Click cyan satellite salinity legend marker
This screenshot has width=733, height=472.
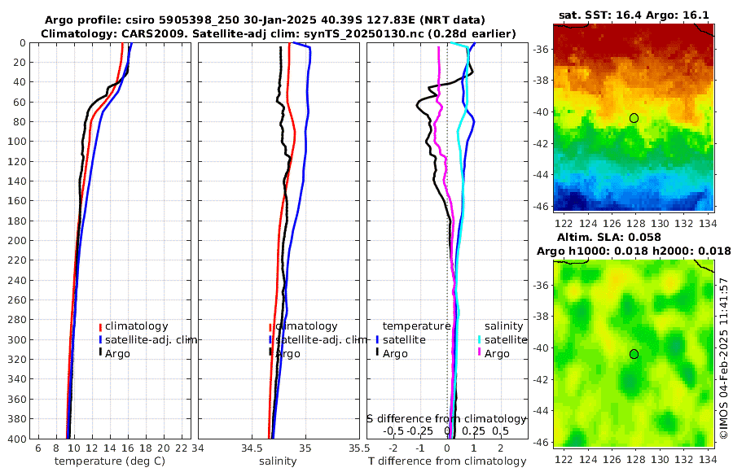(x=480, y=339)
